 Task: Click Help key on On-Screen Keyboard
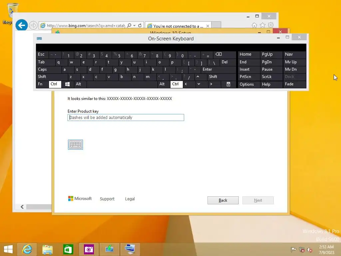point(271,84)
